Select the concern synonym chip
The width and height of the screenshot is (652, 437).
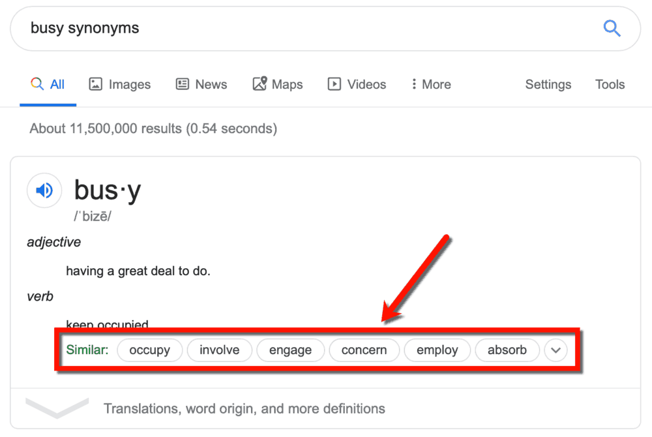tap(364, 350)
